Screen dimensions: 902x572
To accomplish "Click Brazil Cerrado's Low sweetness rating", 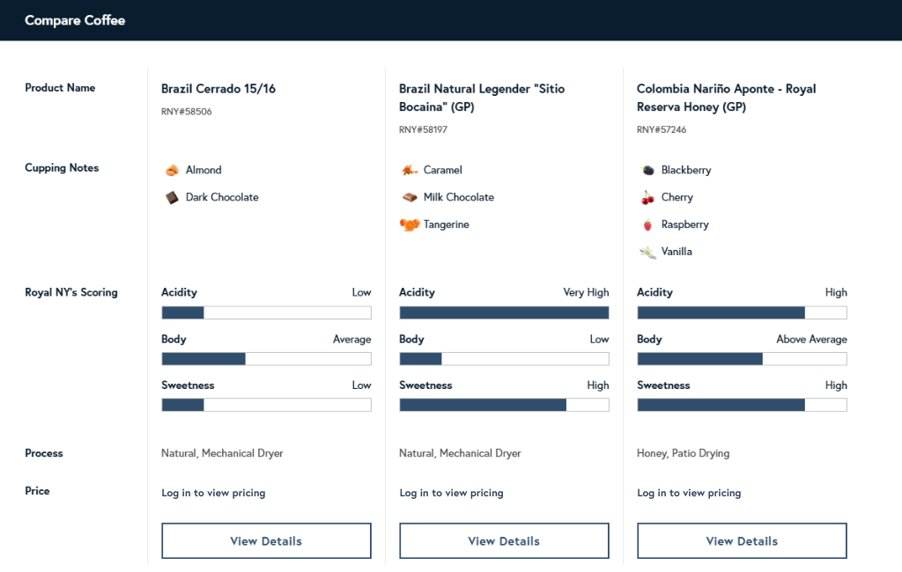I will coord(362,385).
